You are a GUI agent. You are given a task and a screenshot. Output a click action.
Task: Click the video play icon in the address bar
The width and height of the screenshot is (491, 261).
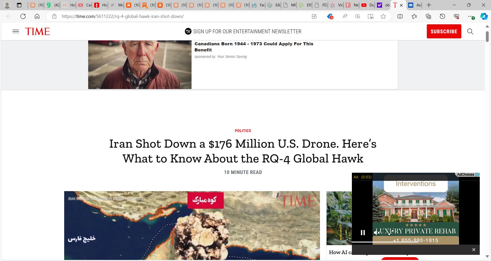[x=358, y=16]
